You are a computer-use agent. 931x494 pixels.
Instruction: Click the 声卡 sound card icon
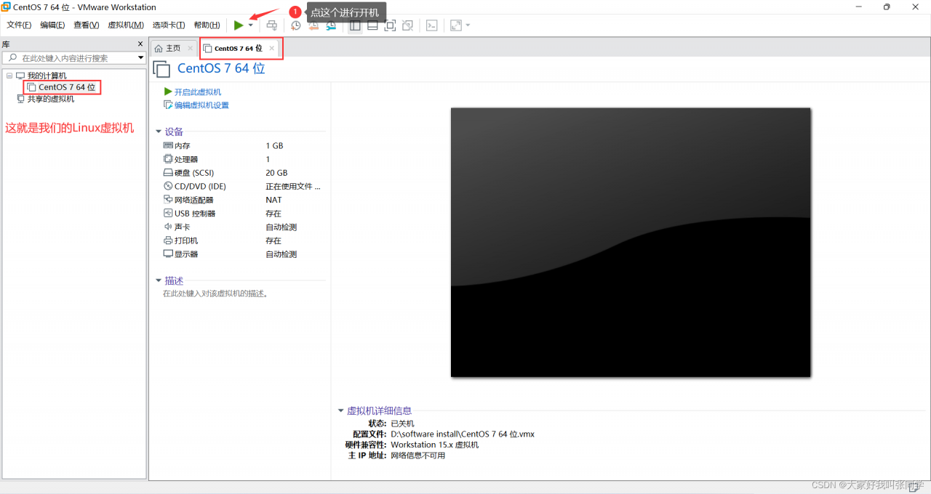[x=168, y=227]
